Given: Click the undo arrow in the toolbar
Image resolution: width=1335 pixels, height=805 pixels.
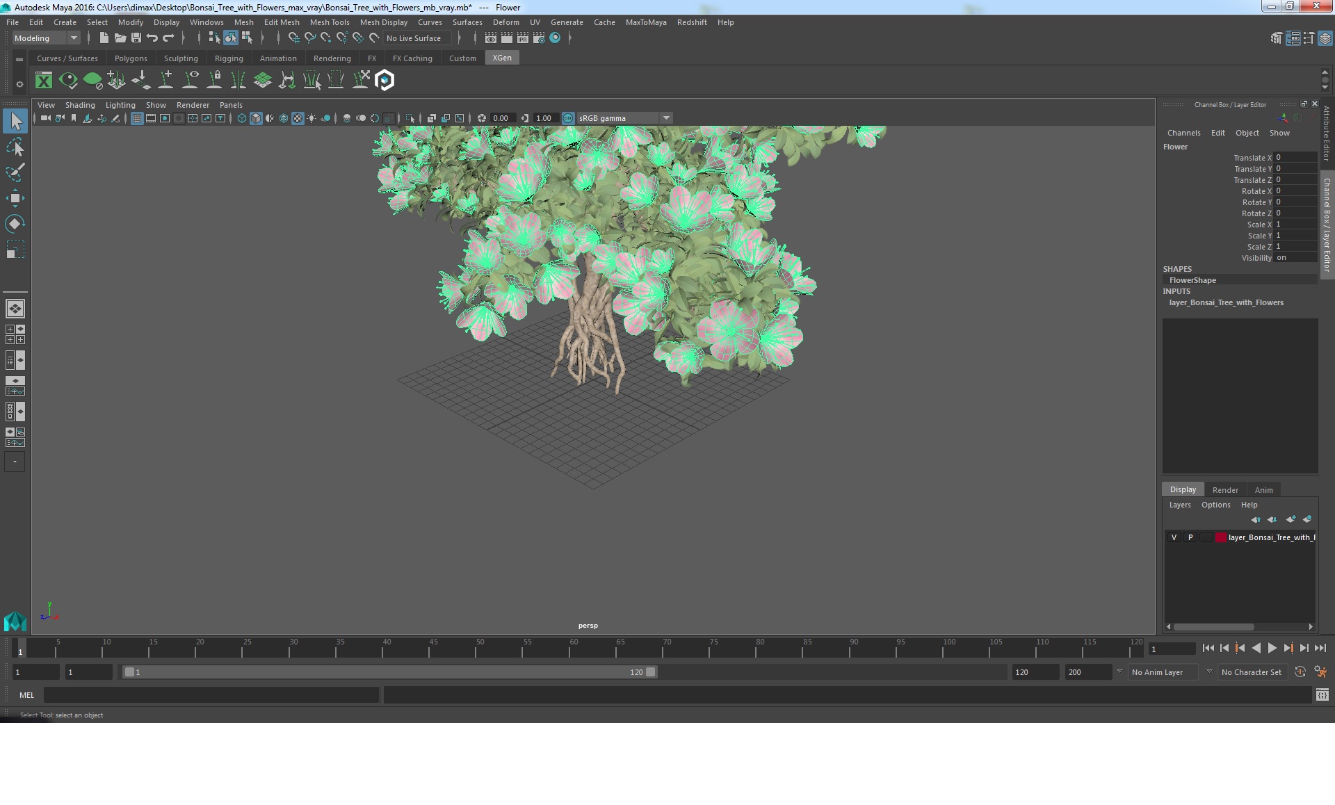Looking at the screenshot, I should [152, 38].
